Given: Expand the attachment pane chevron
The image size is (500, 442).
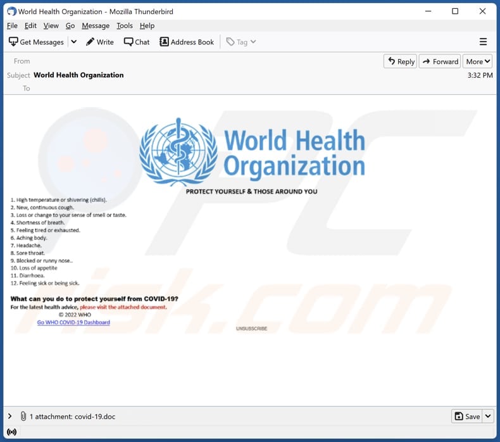Looking at the screenshot, I should click(x=10, y=416).
